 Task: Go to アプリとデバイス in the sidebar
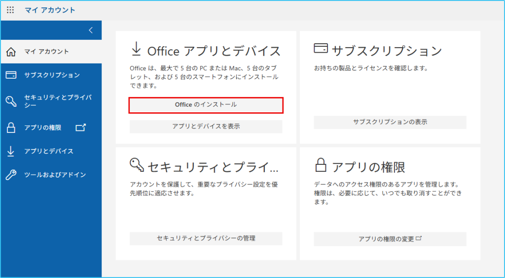[x=51, y=152]
